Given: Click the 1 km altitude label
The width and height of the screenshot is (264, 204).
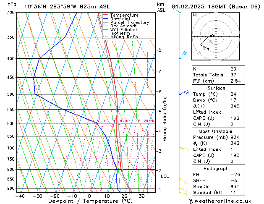Looking at the screenshot, I should [160, 189].
